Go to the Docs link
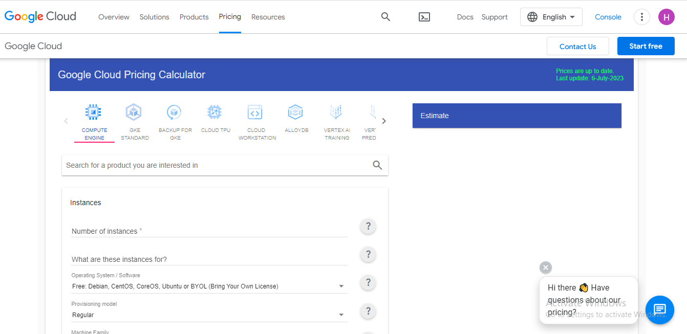 [465, 17]
